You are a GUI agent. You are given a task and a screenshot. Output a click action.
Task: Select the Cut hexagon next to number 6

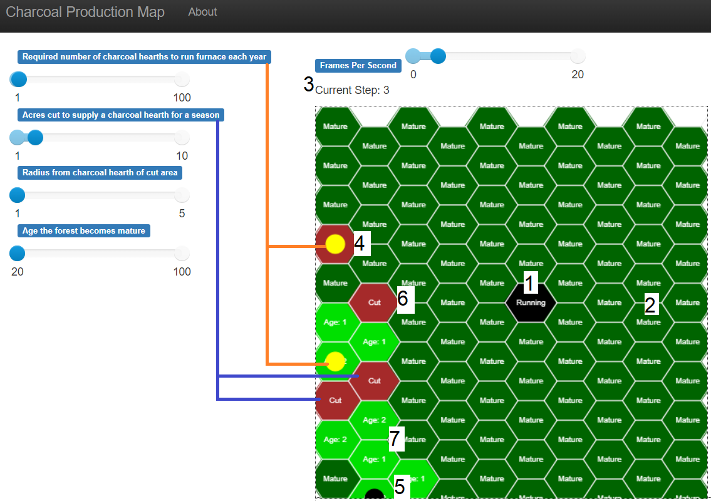[x=374, y=302]
